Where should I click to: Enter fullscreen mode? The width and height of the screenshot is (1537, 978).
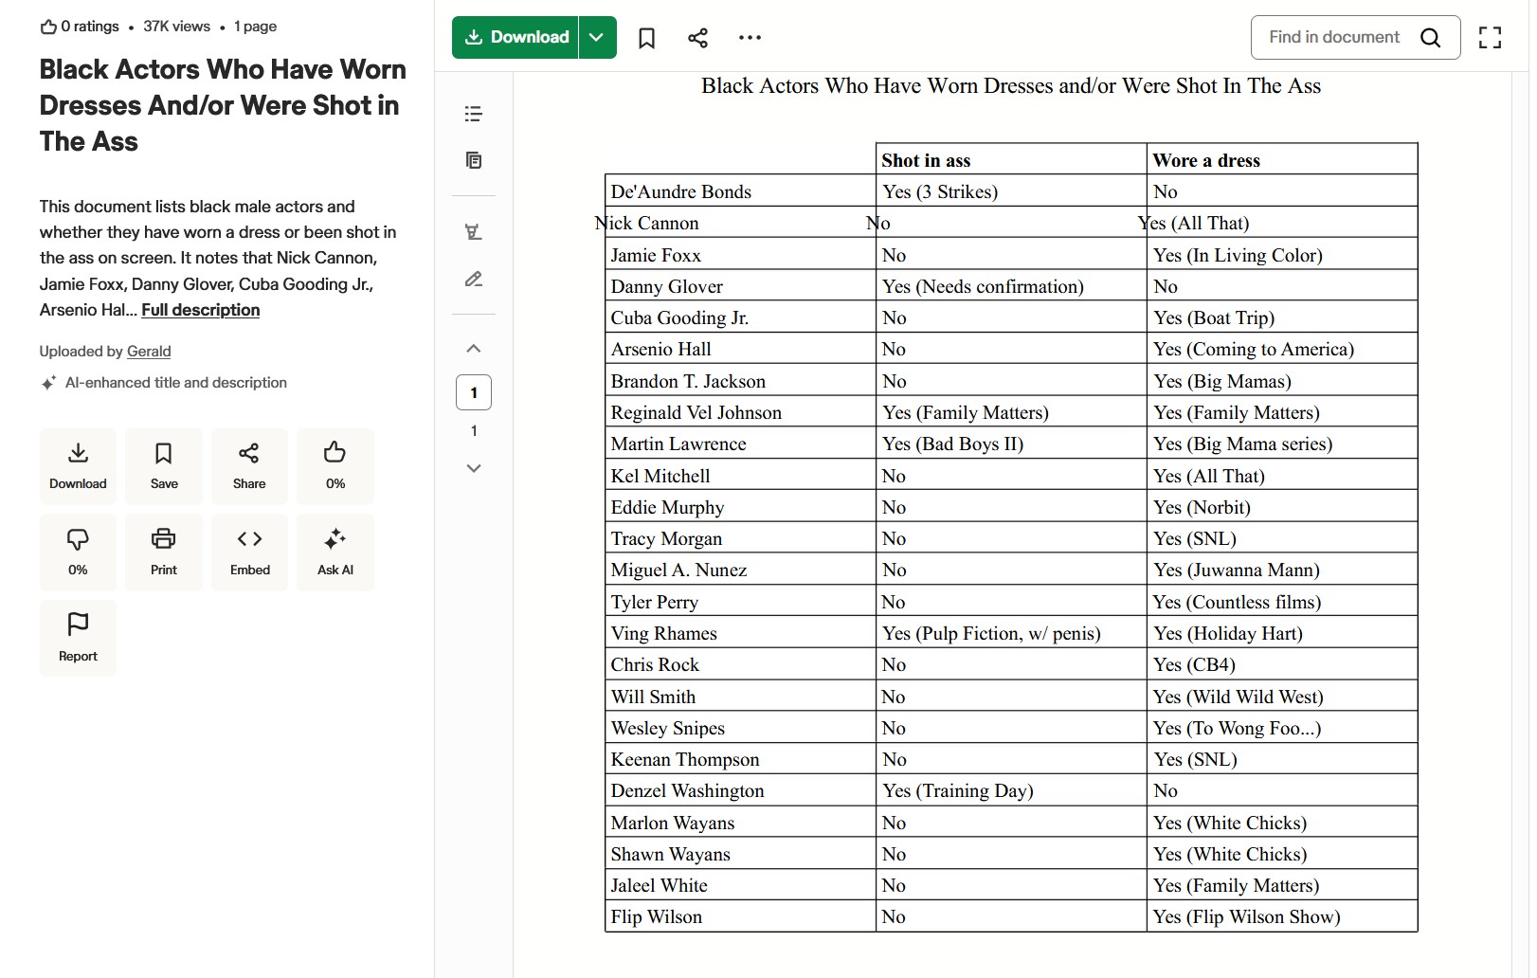coord(1490,38)
